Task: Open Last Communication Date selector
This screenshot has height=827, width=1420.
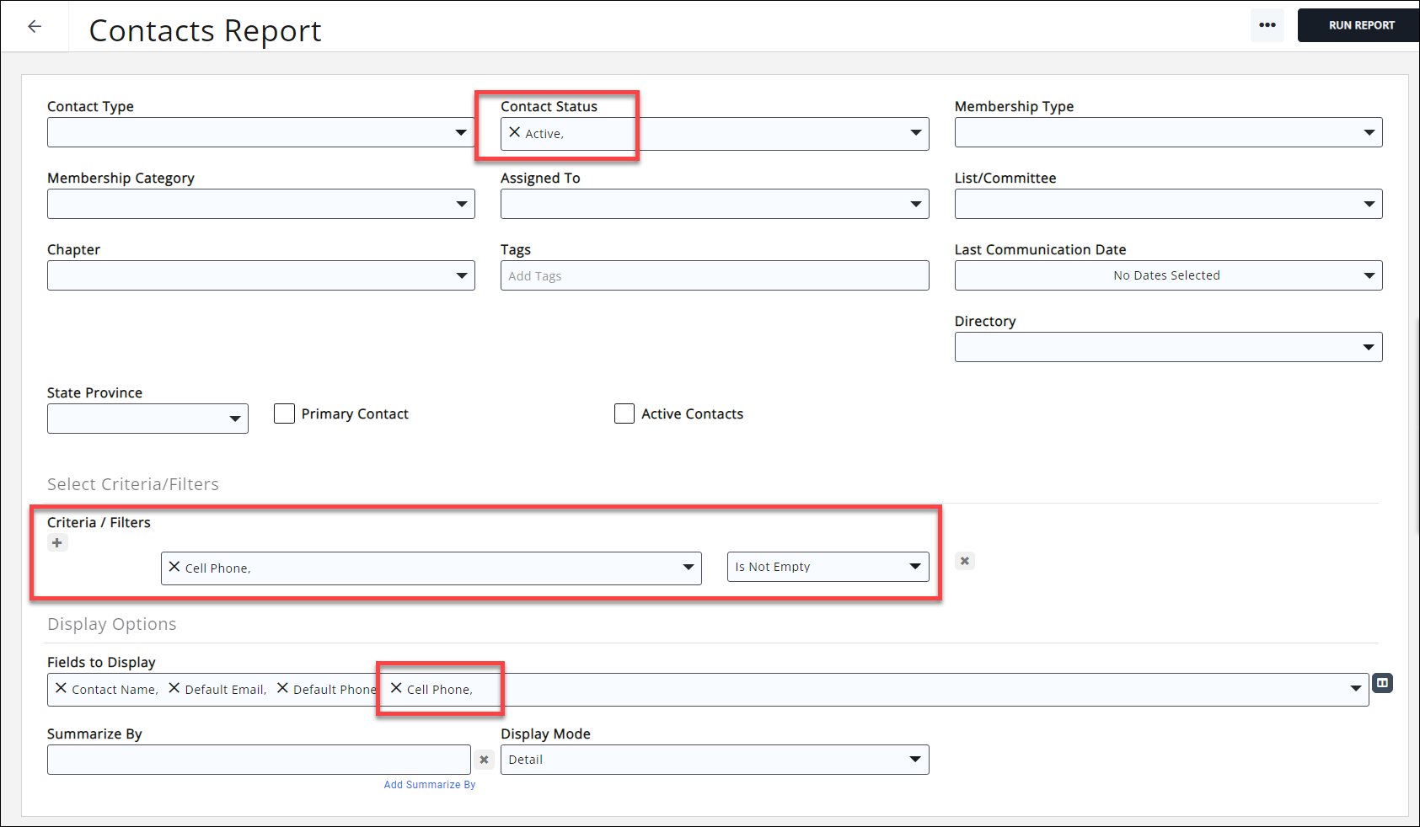Action: (1168, 275)
